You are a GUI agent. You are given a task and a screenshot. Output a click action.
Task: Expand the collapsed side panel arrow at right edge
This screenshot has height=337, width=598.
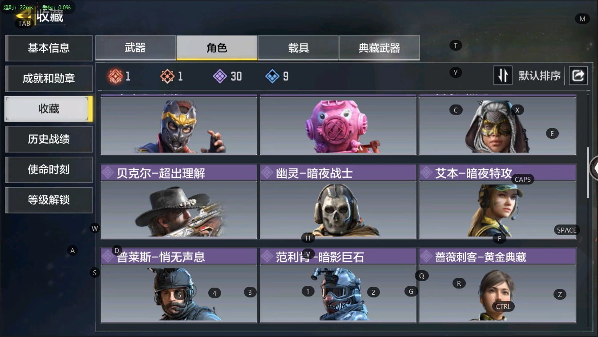coord(594,168)
